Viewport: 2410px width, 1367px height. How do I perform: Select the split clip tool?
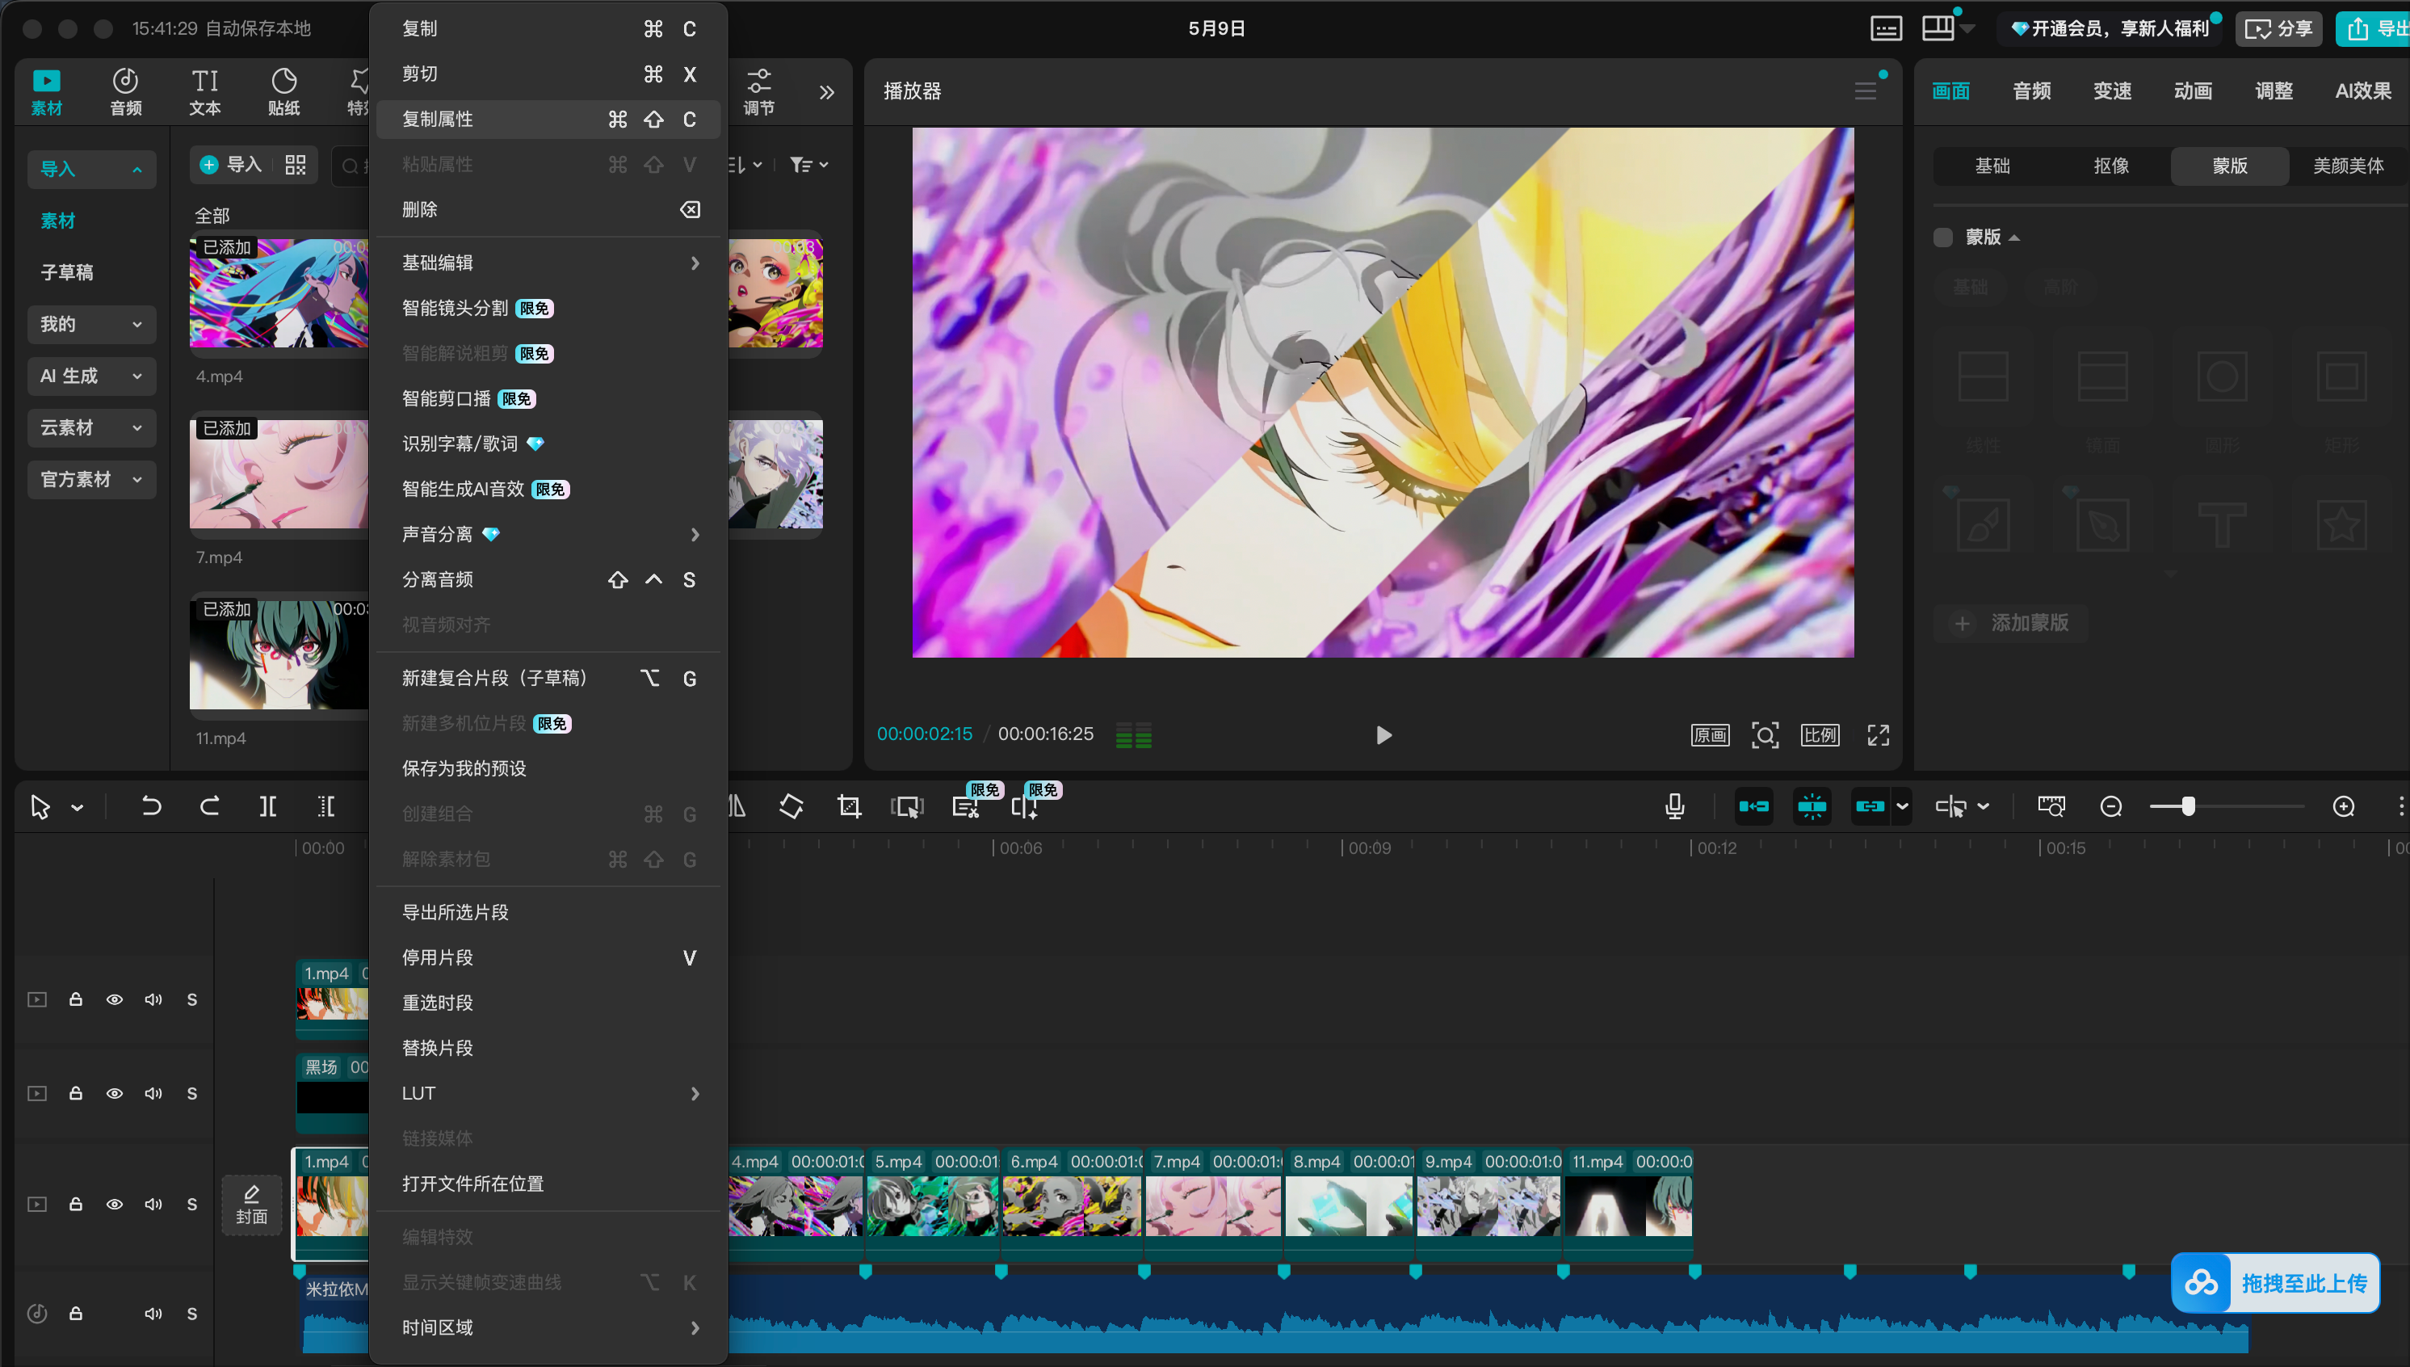[x=267, y=805]
